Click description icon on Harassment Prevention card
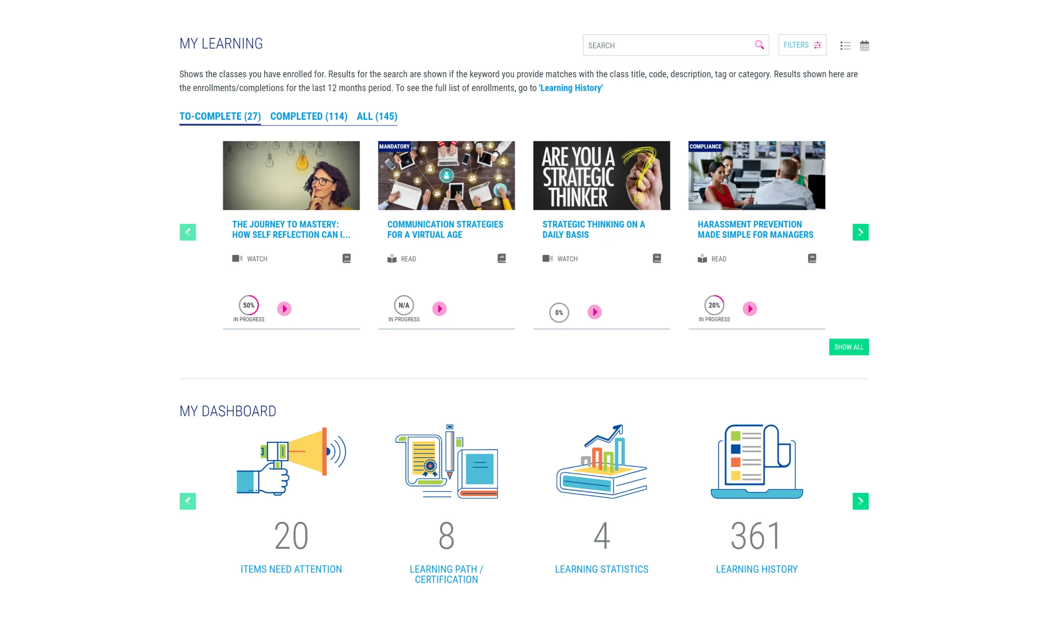1048x618 pixels. point(812,258)
